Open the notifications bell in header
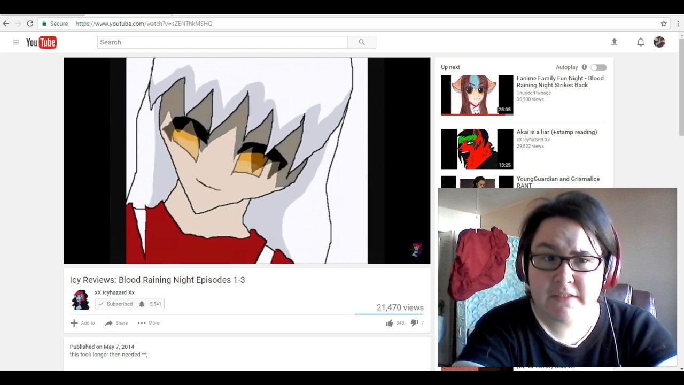 [x=640, y=42]
